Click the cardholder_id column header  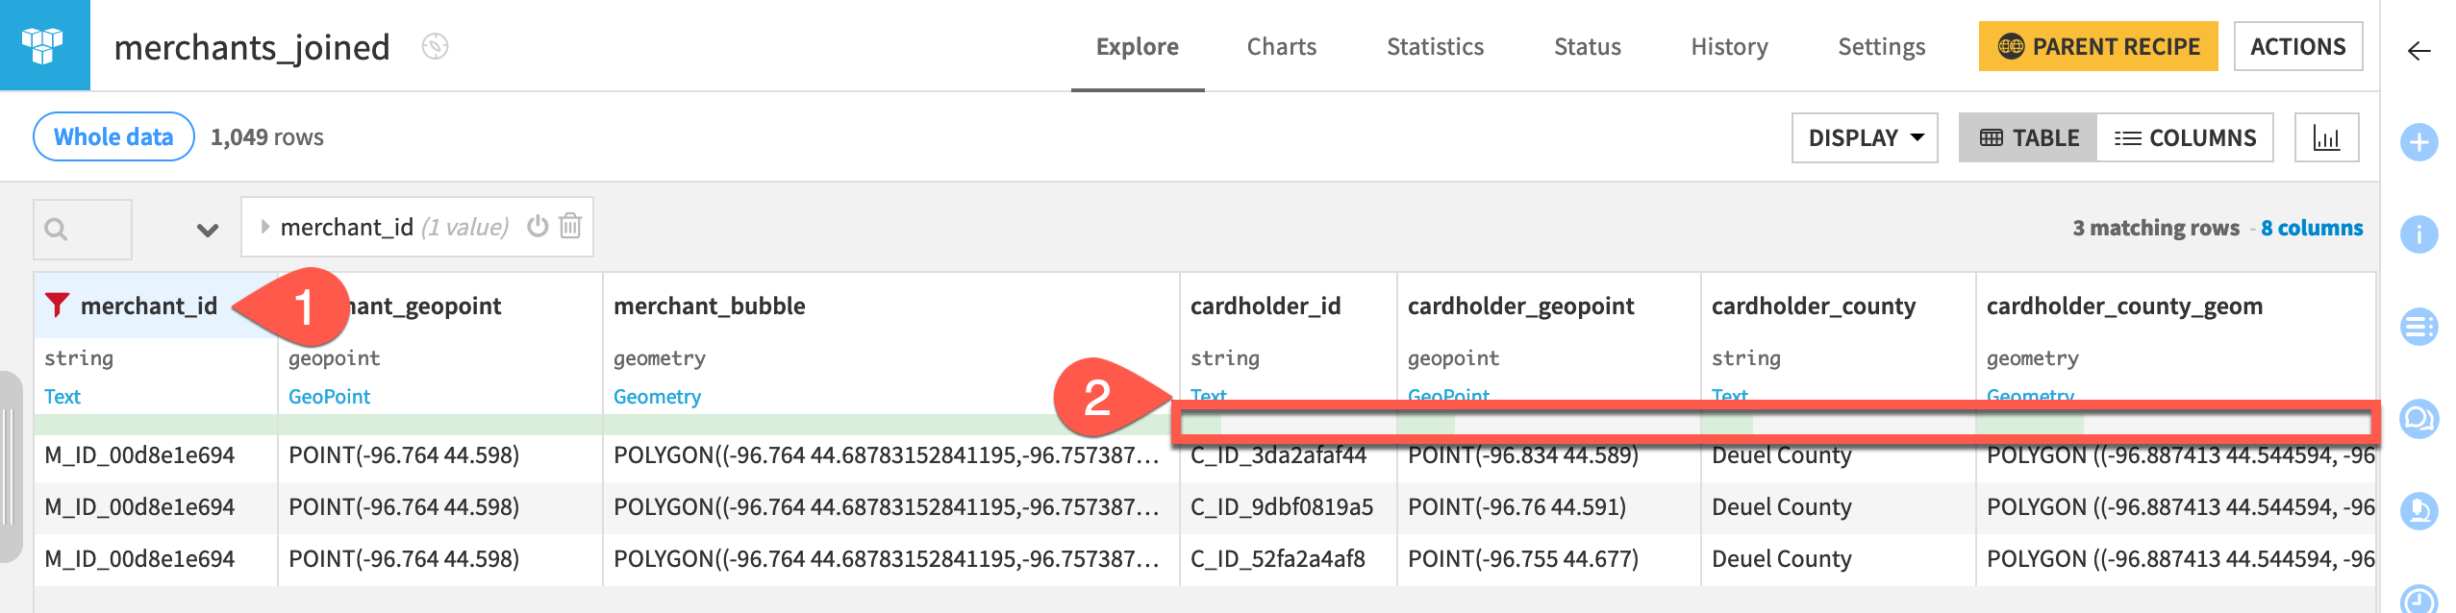(x=1265, y=306)
